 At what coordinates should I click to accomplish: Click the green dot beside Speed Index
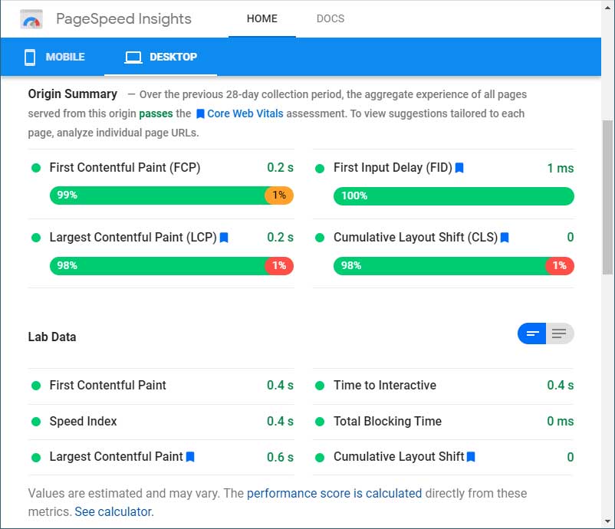(x=36, y=422)
